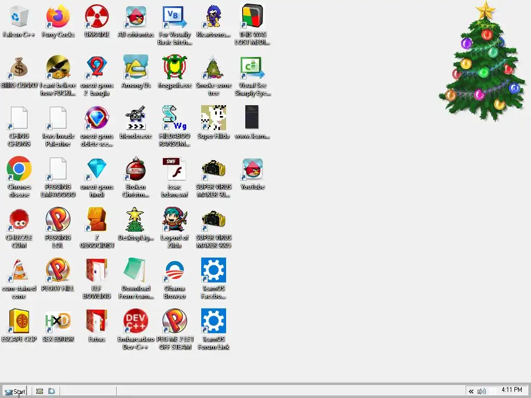Click the Christmas tree desktop widget
531x398 pixels.
[x=482, y=61]
